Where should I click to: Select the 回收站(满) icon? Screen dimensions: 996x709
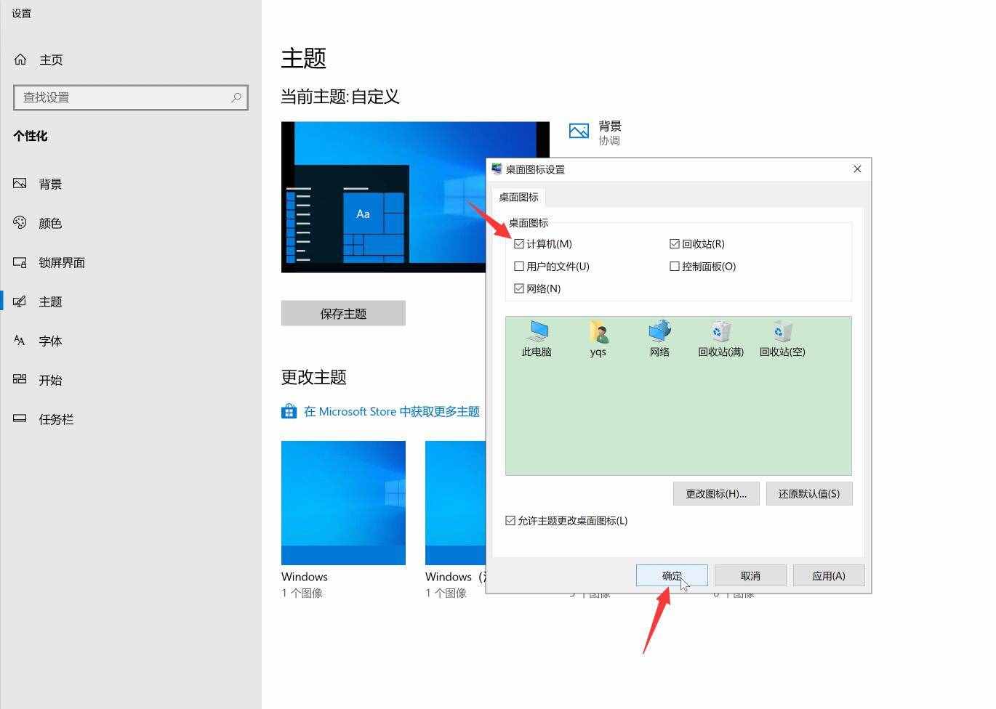pyautogui.click(x=720, y=333)
